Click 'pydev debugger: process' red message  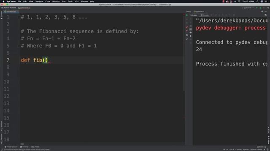coord(231,28)
